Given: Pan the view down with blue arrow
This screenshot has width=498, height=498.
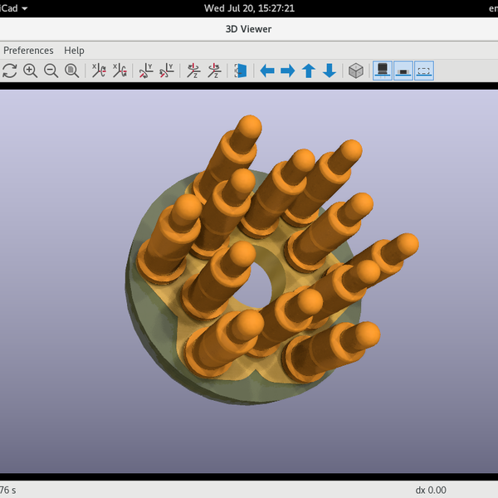Looking at the screenshot, I should (x=329, y=71).
